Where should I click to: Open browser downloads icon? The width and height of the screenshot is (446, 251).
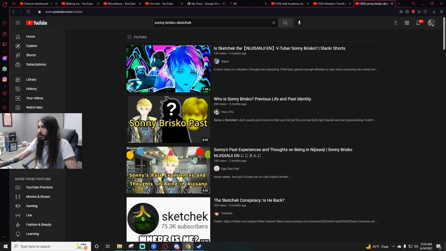[434, 12]
